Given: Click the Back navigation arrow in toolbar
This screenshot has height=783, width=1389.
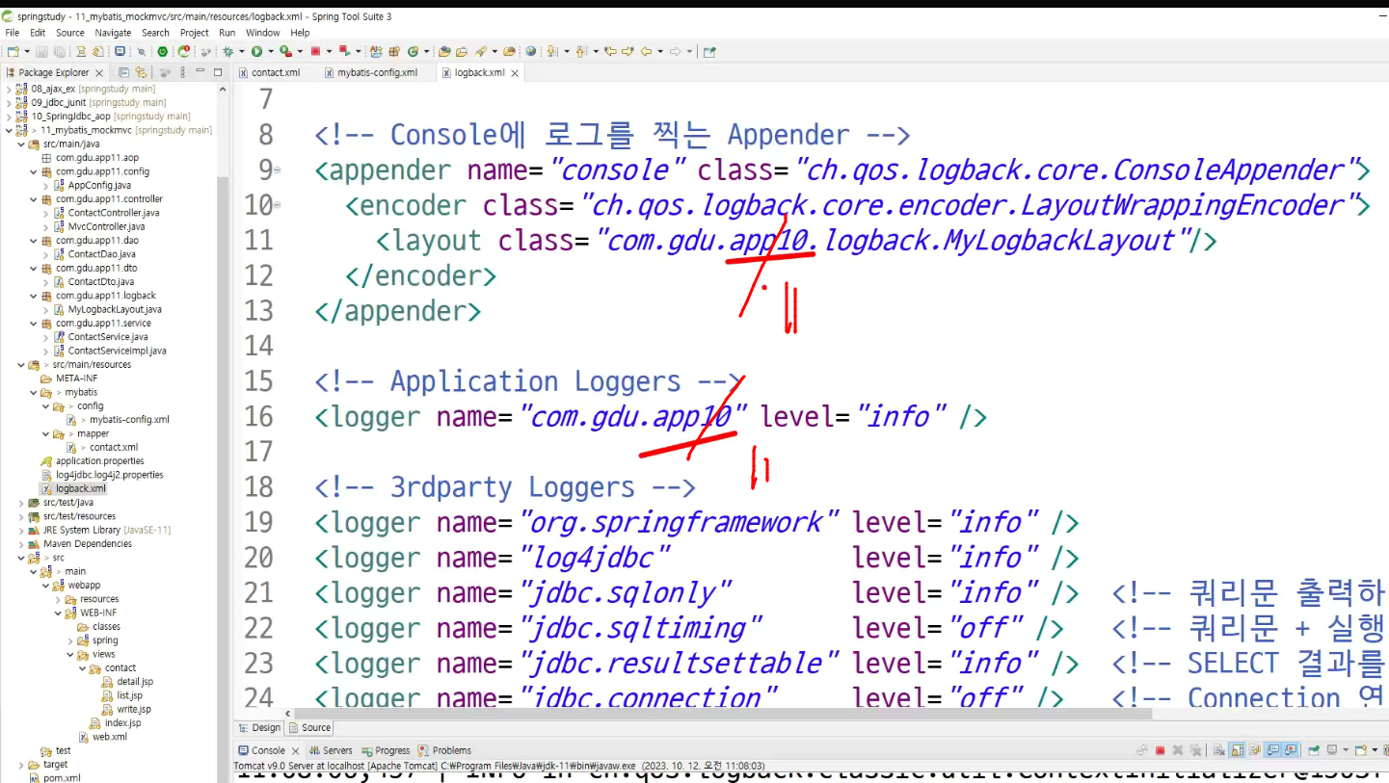Looking at the screenshot, I should point(646,51).
